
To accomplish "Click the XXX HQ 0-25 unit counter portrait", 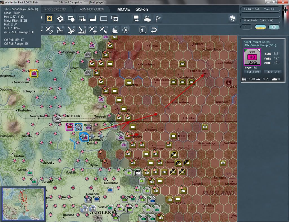I will [252, 57].
